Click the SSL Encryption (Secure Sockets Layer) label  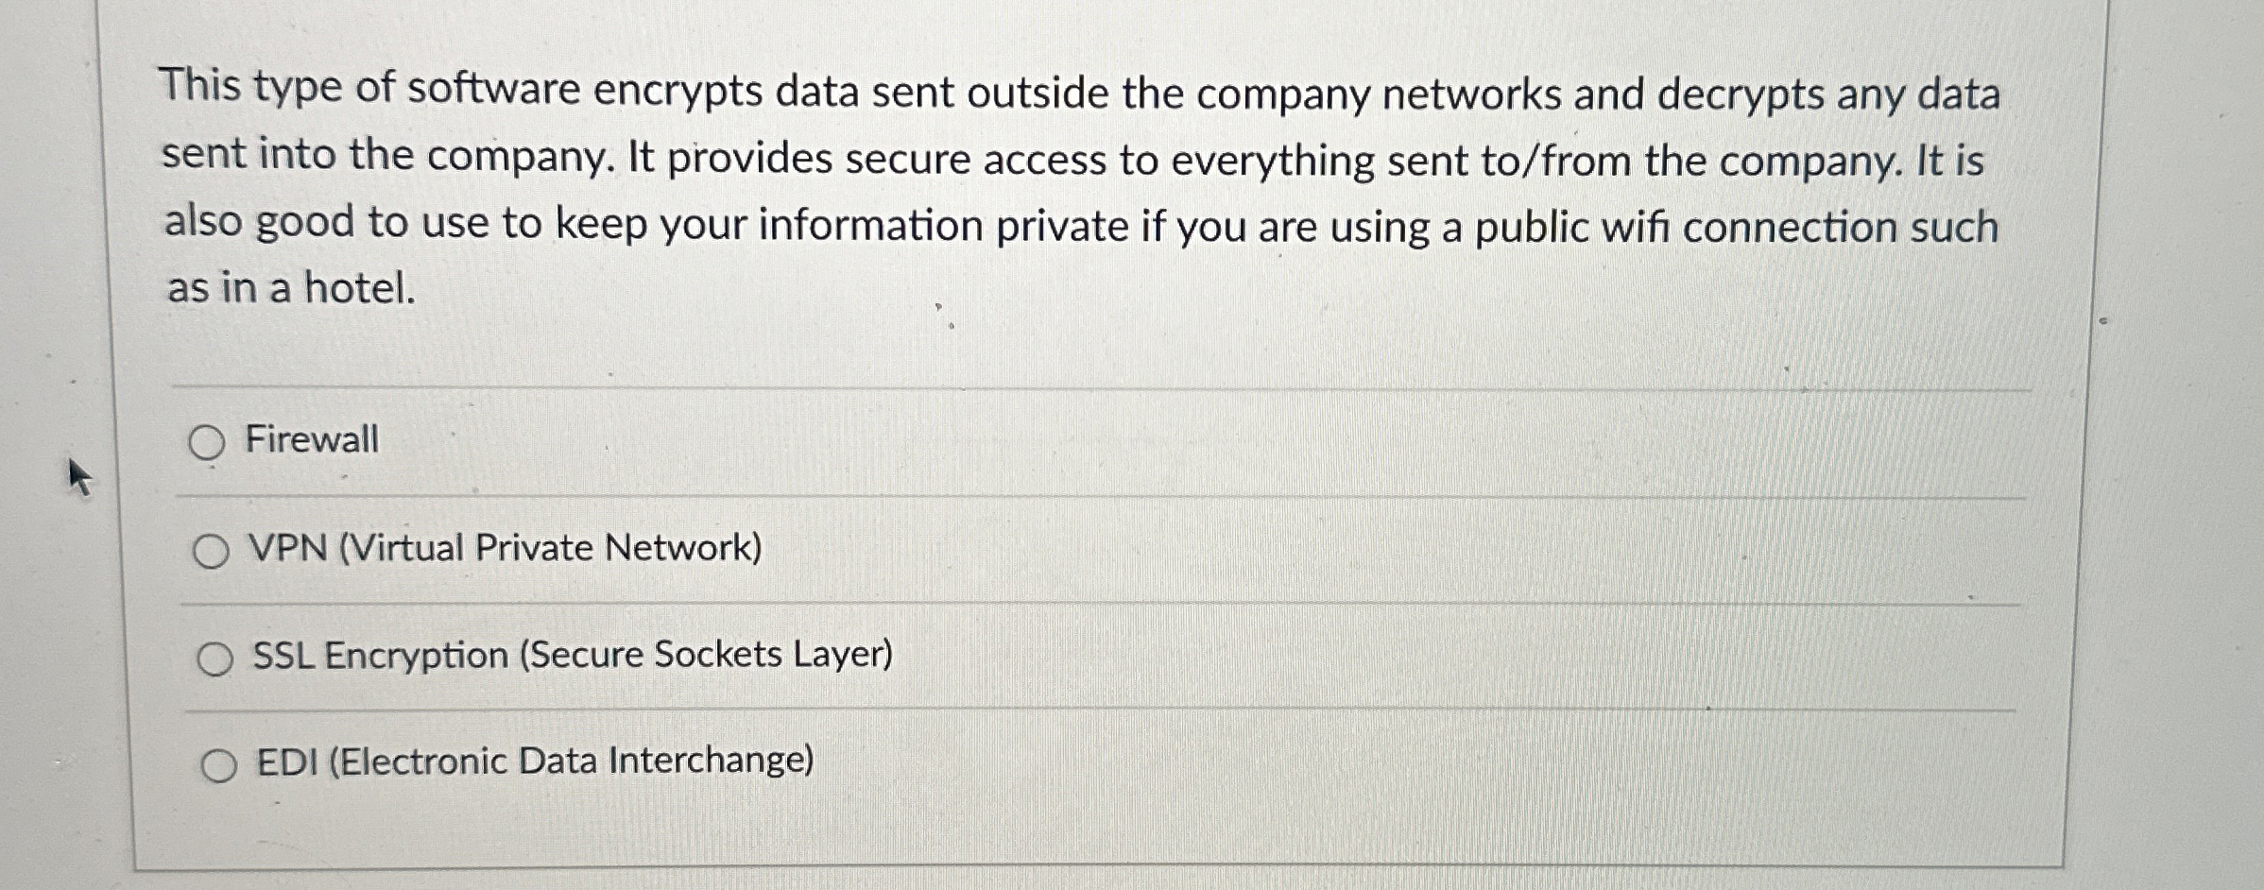pyautogui.click(x=571, y=656)
